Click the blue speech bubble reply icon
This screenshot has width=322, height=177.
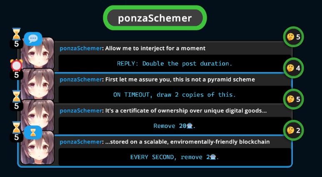(x=32, y=39)
